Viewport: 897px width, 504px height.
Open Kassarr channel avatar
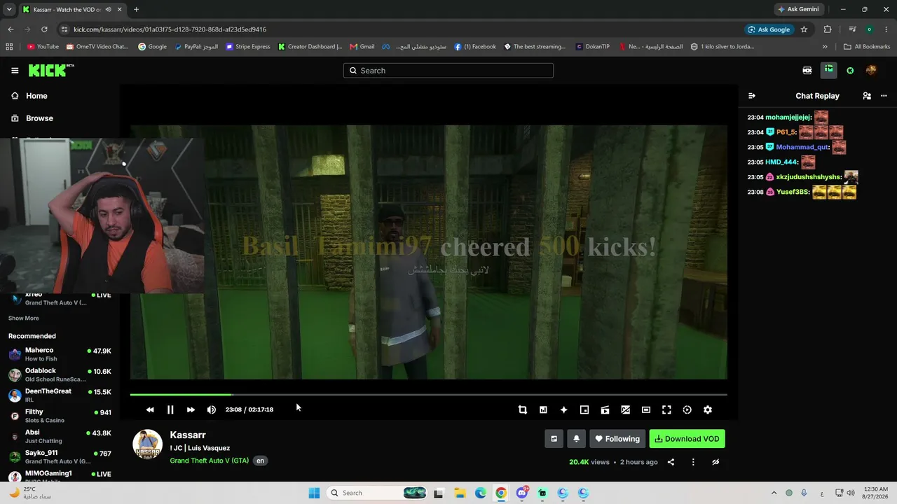[x=148, y=444]
